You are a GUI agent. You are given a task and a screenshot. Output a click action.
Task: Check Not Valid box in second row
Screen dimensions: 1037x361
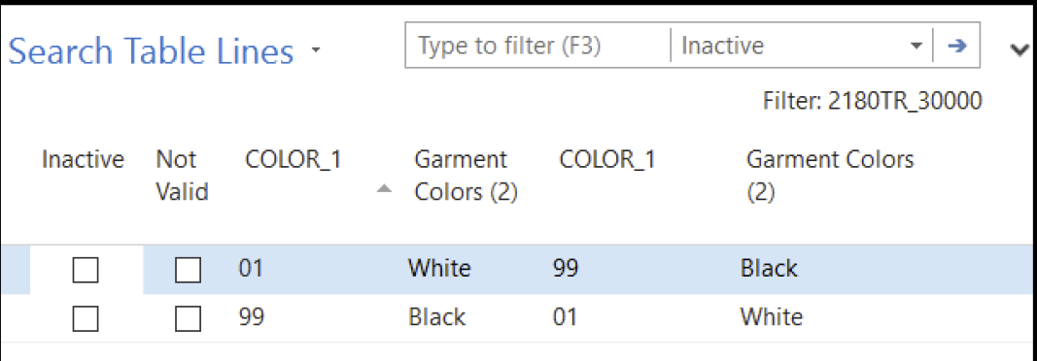[188, 318]
